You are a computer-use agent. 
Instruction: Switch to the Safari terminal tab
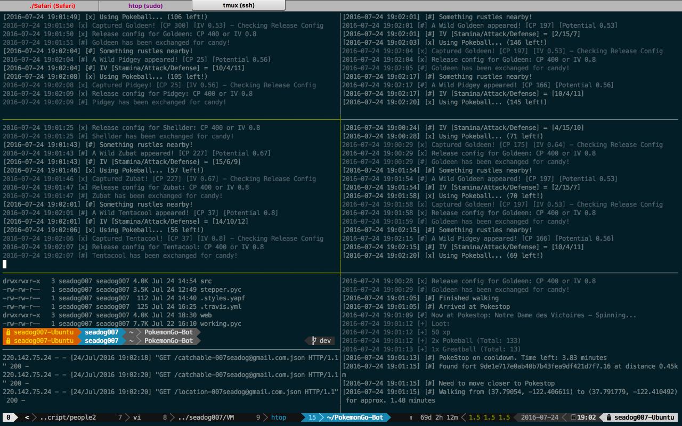click(52, 5)
